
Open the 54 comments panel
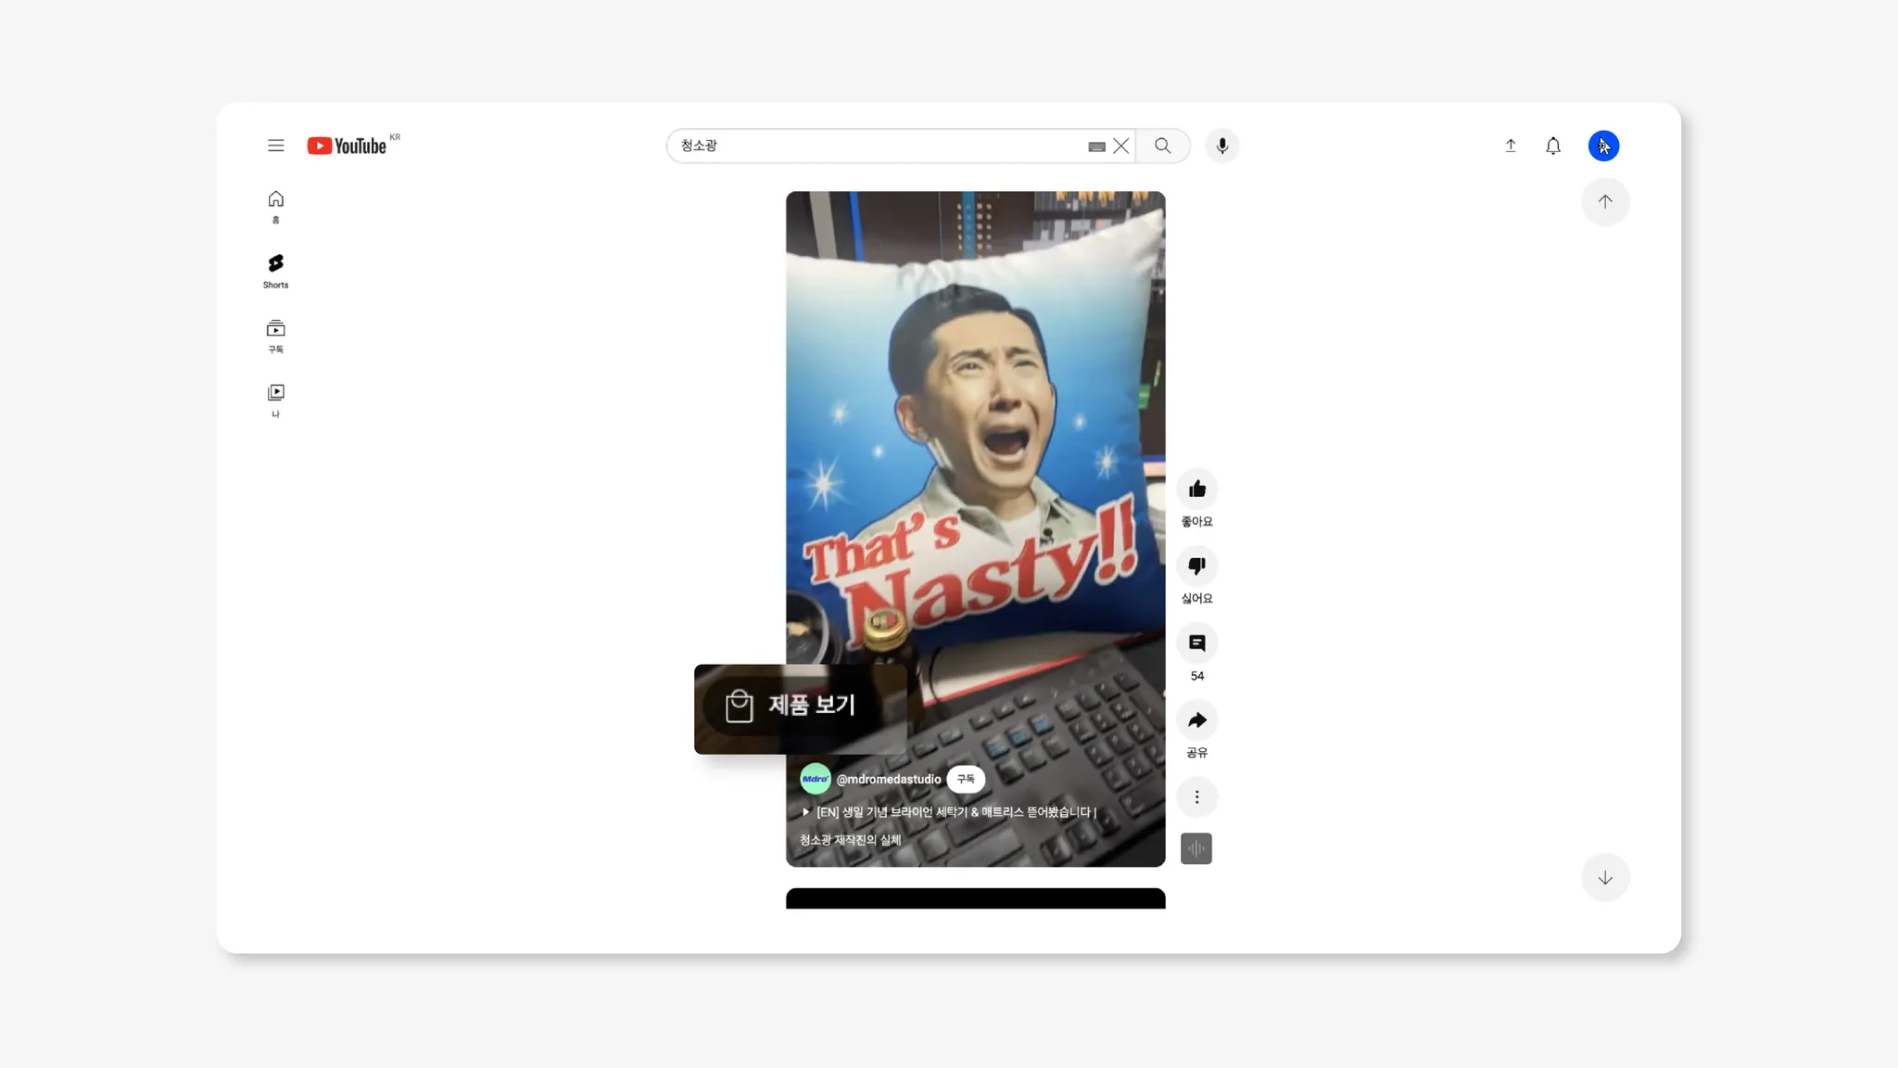tap(1196, 643)
